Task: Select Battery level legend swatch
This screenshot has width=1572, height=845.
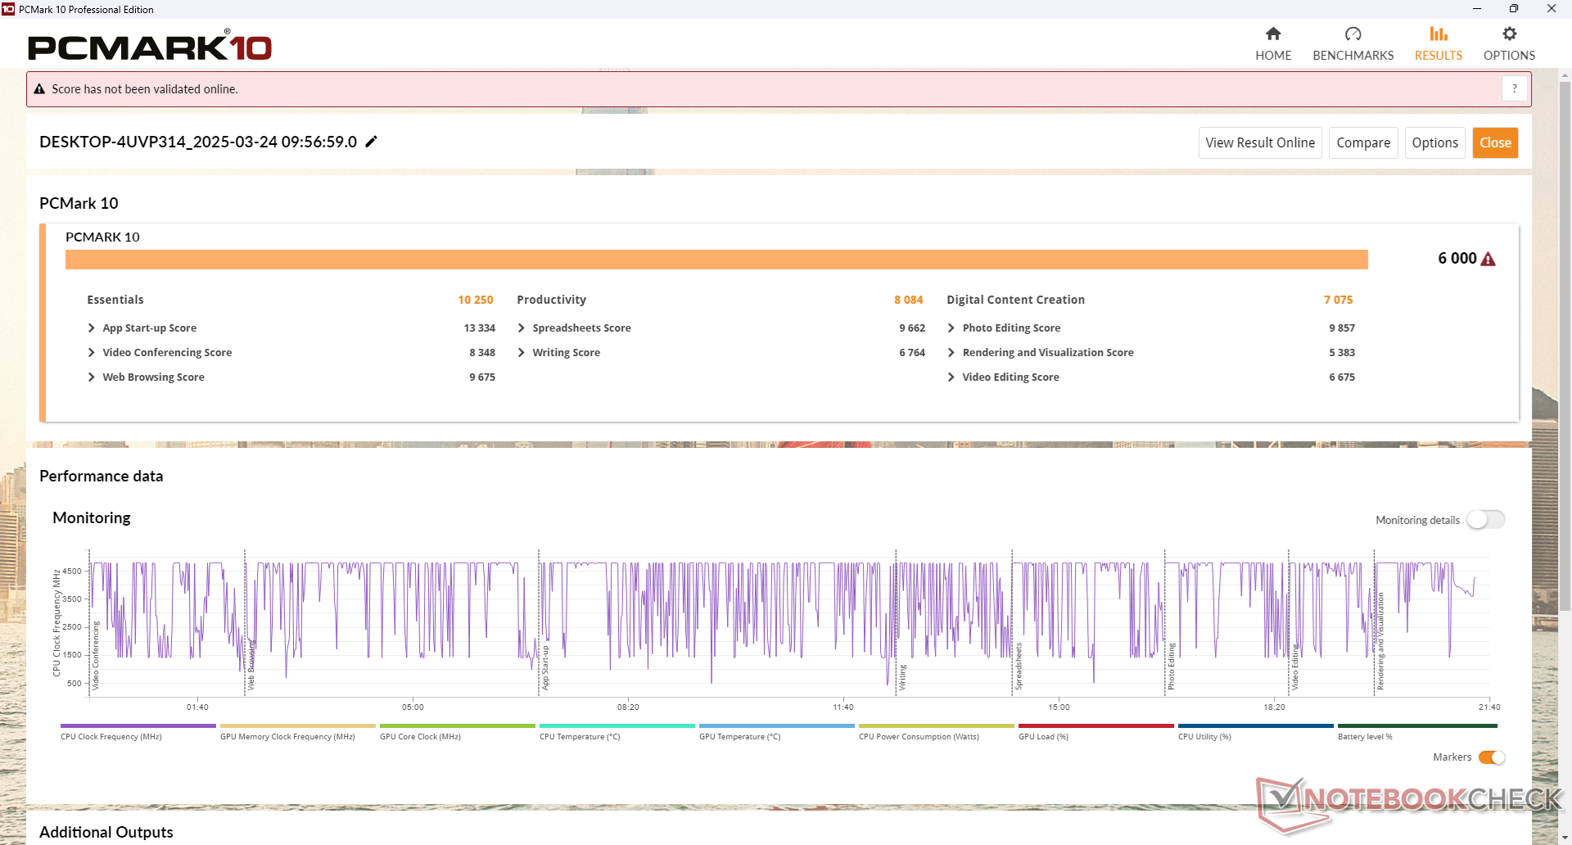Action: pos(1417,725)
